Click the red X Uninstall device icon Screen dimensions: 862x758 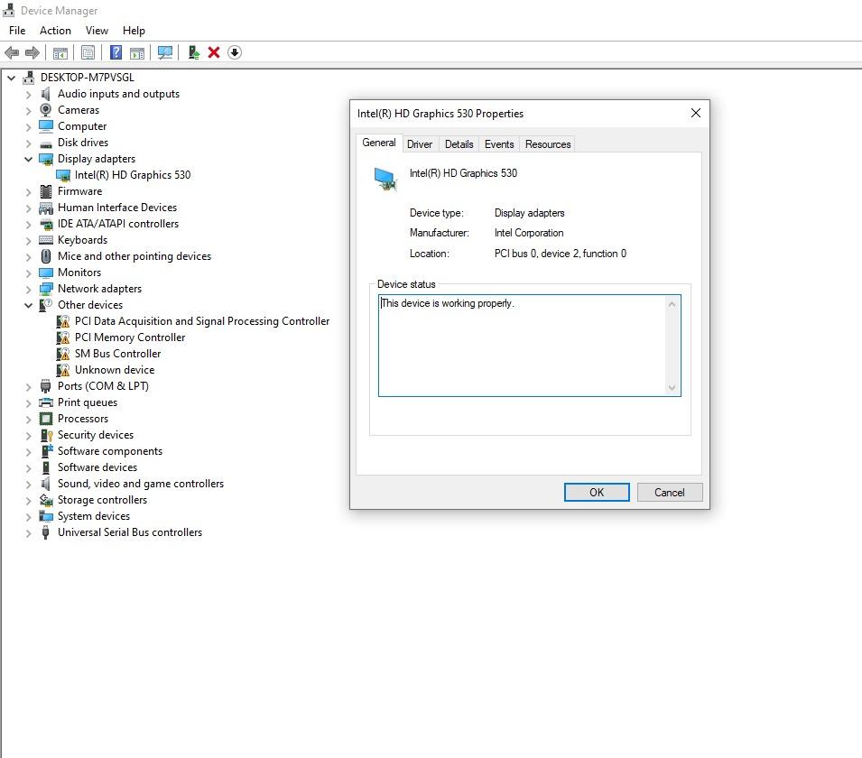click(214, 52)
